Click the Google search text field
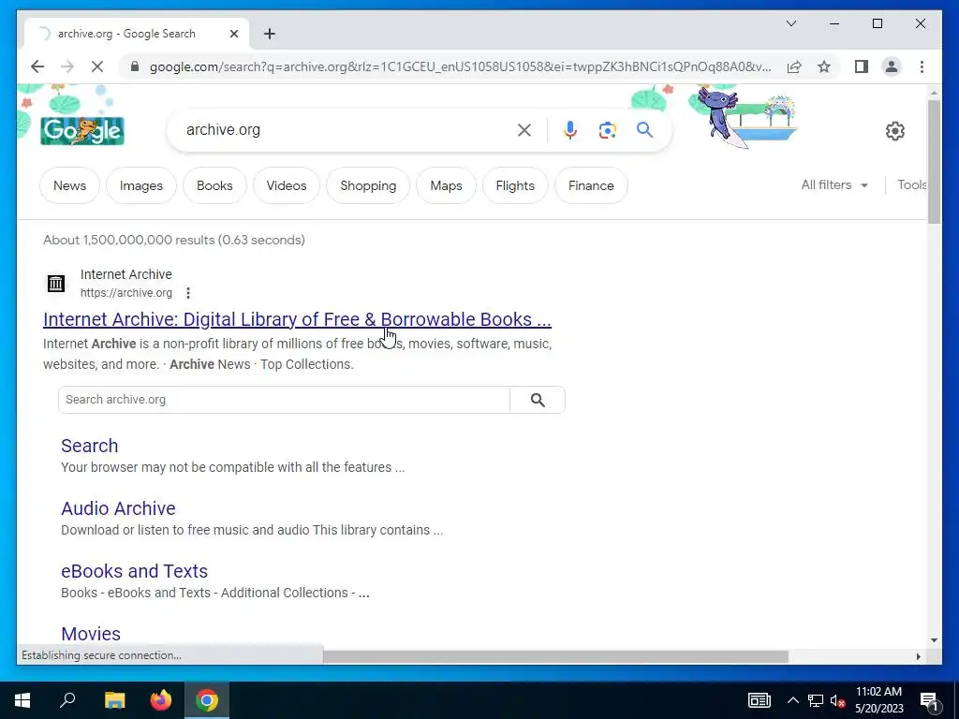 pos(346,130)
